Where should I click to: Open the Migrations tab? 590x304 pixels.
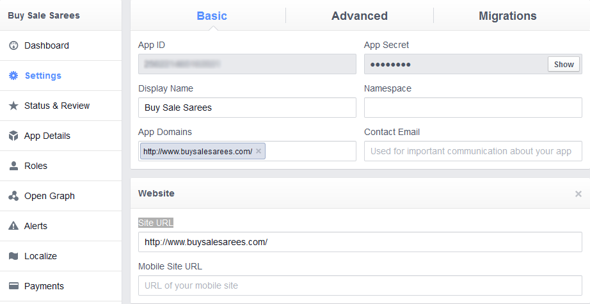(507, 16)
